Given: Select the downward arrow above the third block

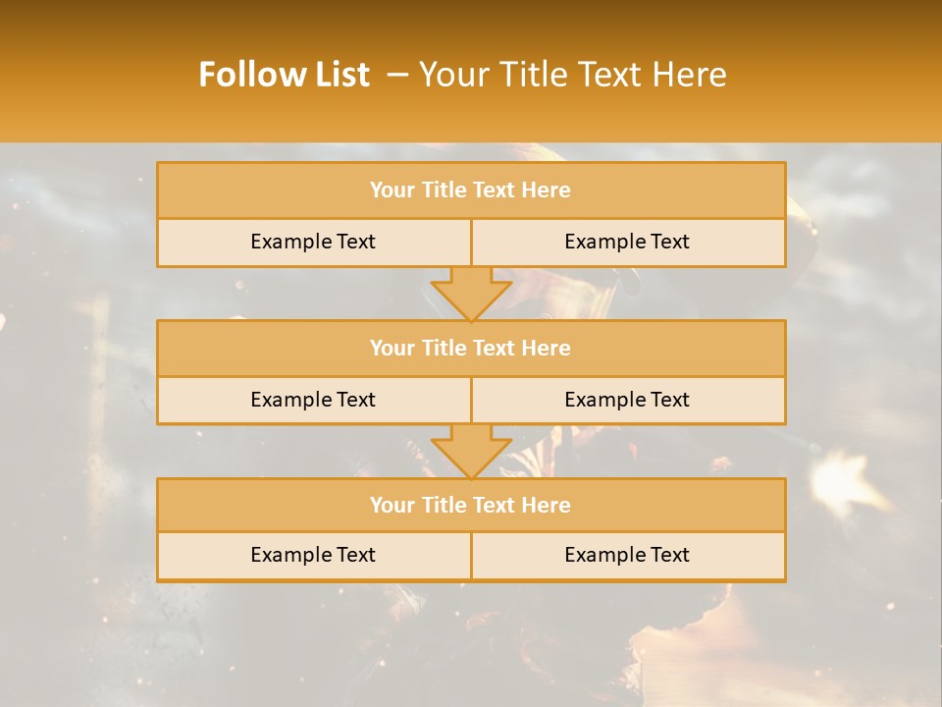Looking at the screenshot, I should pyautogui.click(x=472, y=452).
